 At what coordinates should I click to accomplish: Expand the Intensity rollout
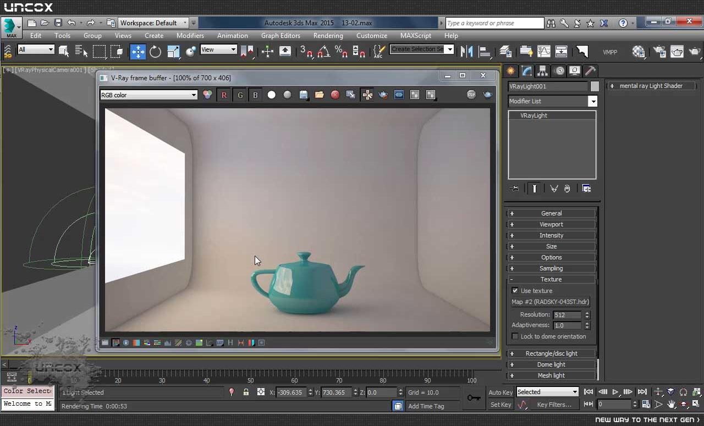(551, 235)
